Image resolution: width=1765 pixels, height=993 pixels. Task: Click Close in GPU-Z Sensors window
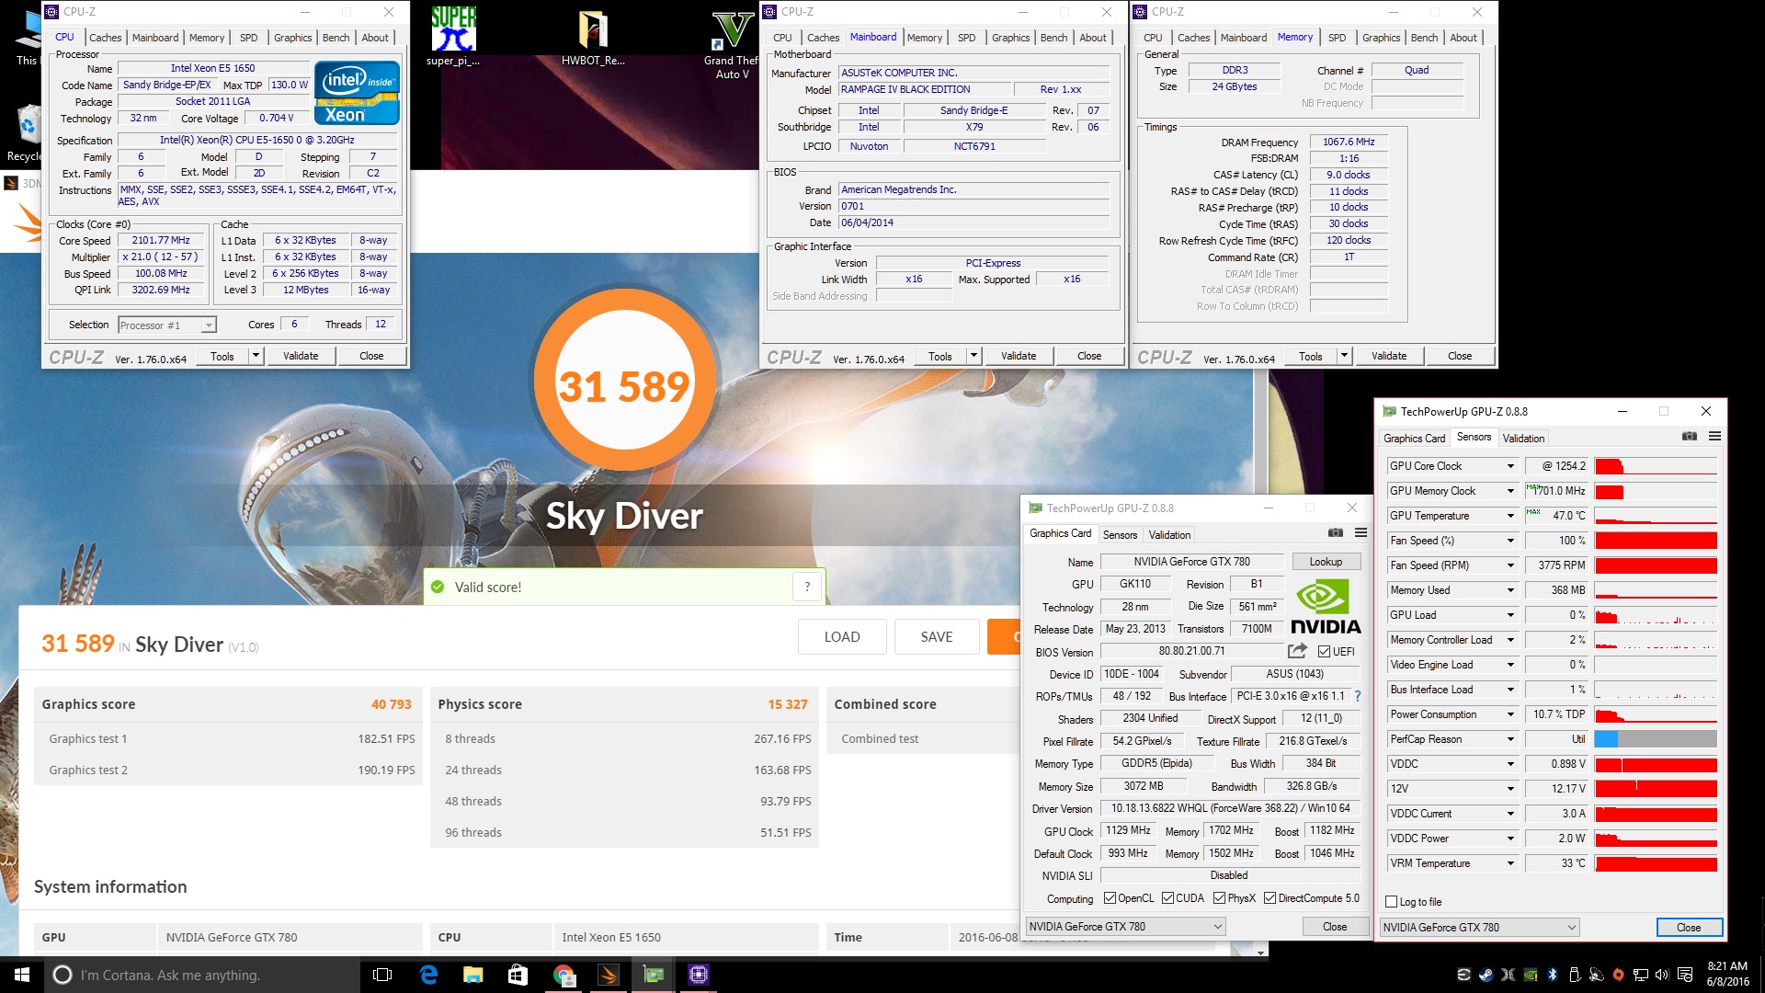(1689, 928)
